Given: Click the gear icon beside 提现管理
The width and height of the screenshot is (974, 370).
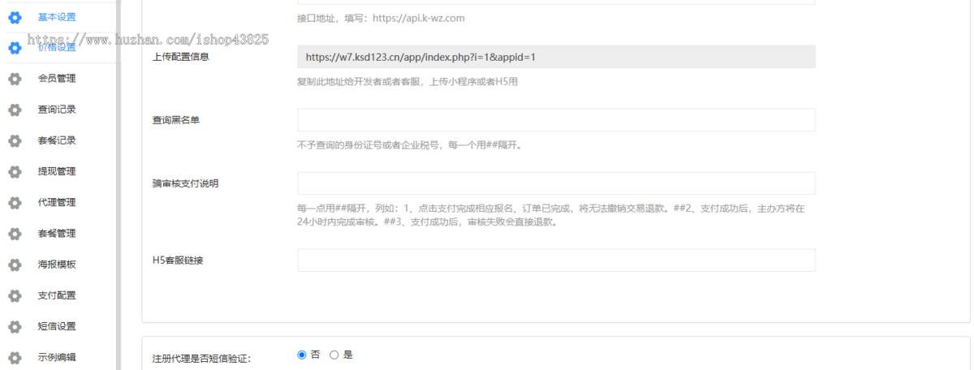Looking at the screenshot, I should pos(15,171).
